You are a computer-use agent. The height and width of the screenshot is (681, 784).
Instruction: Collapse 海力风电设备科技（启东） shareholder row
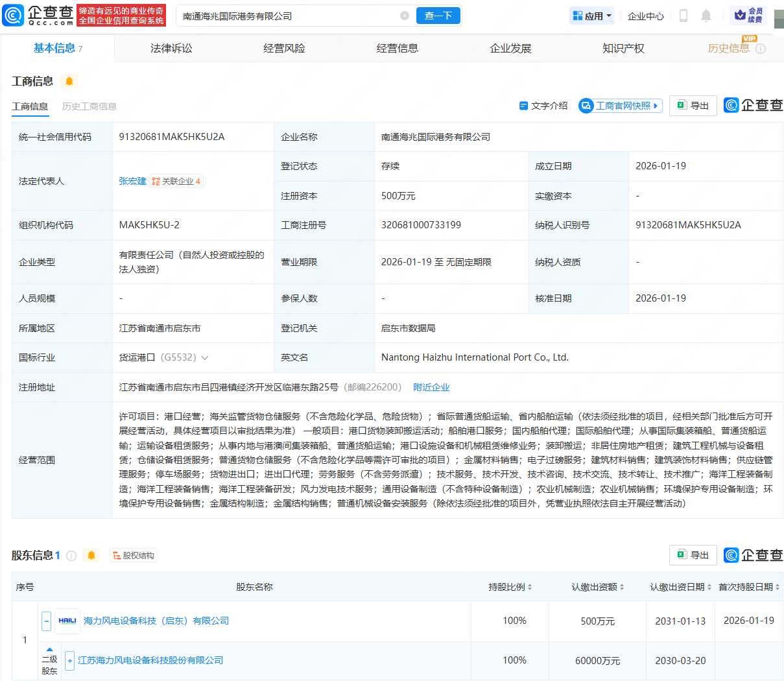pos(46,621)
